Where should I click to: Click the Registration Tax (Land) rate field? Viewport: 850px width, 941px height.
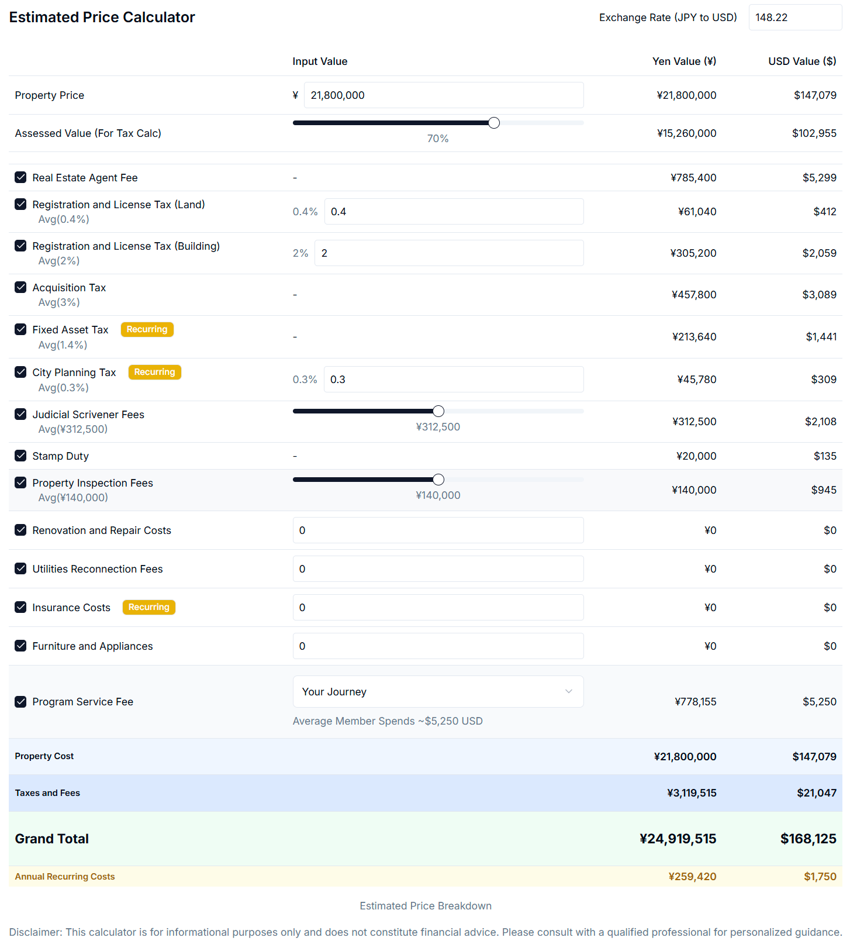click(x=454, y=212)
